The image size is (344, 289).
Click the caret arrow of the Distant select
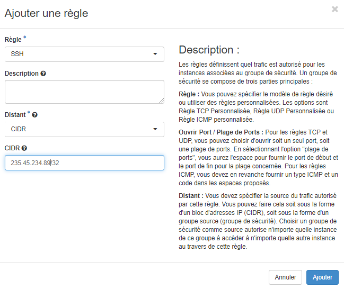point(155,129)
